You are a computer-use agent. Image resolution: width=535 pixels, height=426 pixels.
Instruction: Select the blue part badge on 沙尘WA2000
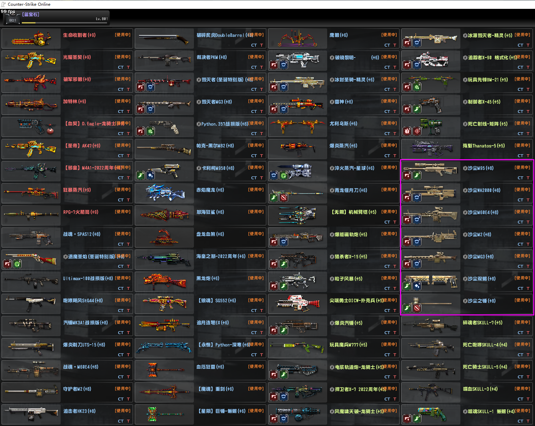(x=417, y=197)
